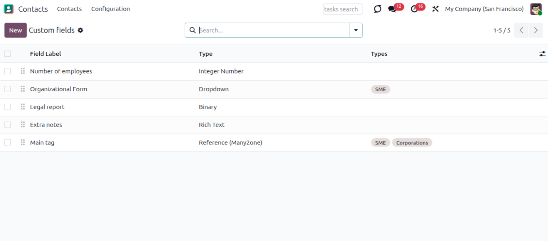
Task: Select the Main tag row checkbox
Action: pos(7,143)
